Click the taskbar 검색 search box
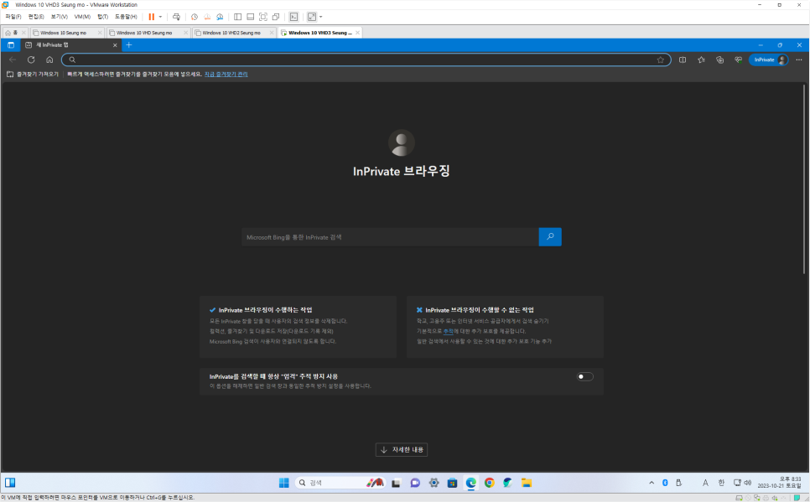The width and height of the screenshot is (810, 502). (x=340, y=483)
